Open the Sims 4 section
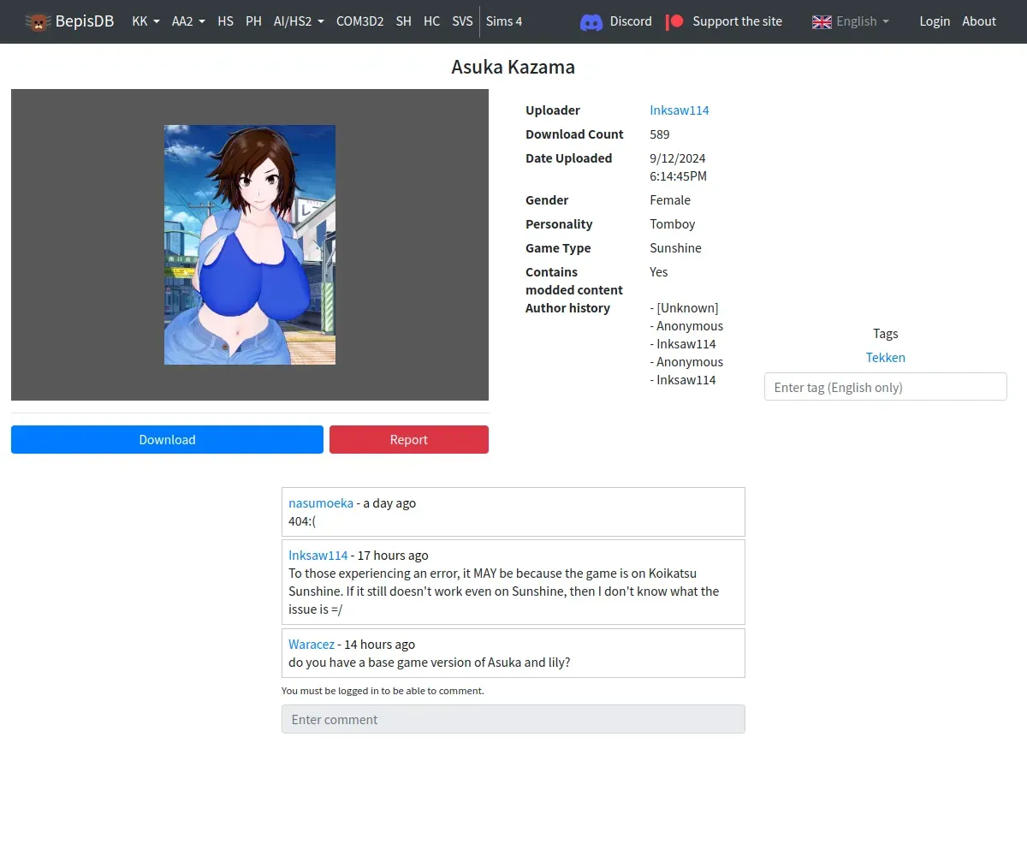This screenshot has width=1027, height=856. point(504,21)
